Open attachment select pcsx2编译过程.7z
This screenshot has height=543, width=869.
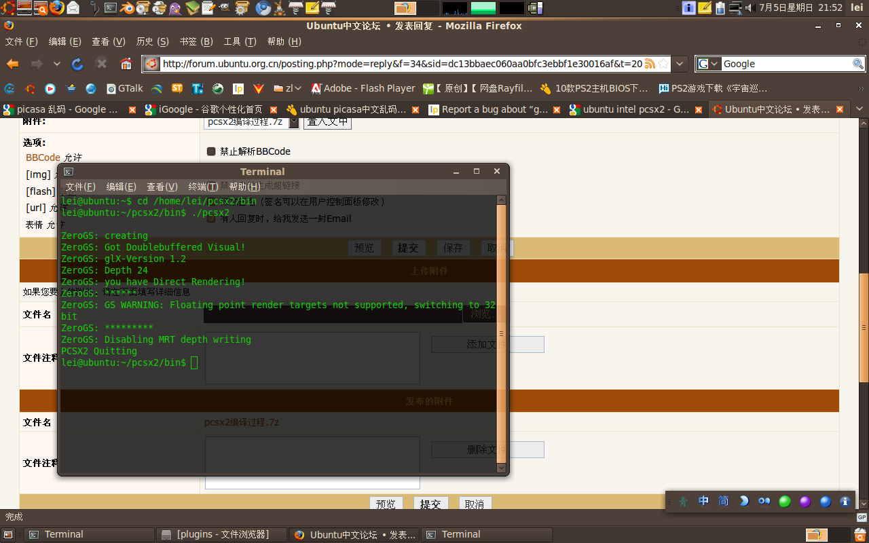251,122
